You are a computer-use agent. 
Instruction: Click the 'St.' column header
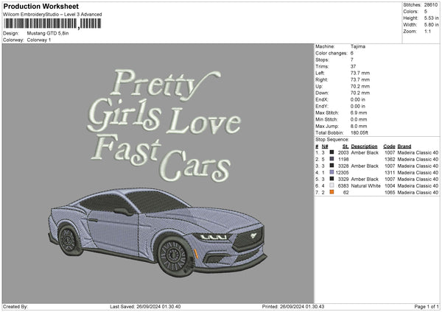(345, 146)
